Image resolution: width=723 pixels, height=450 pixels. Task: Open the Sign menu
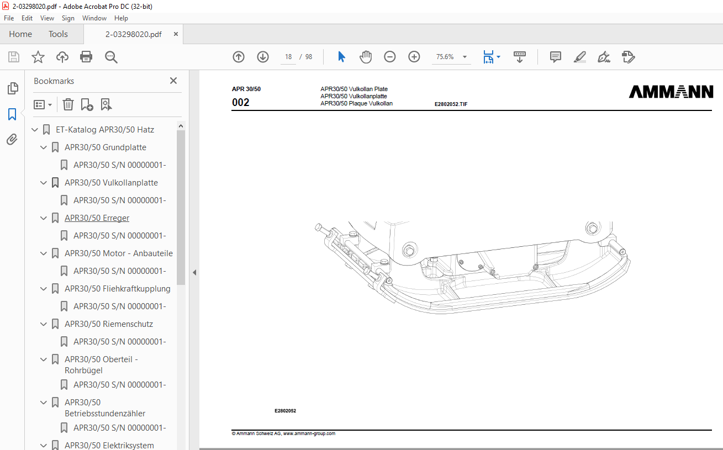[68, 18]
